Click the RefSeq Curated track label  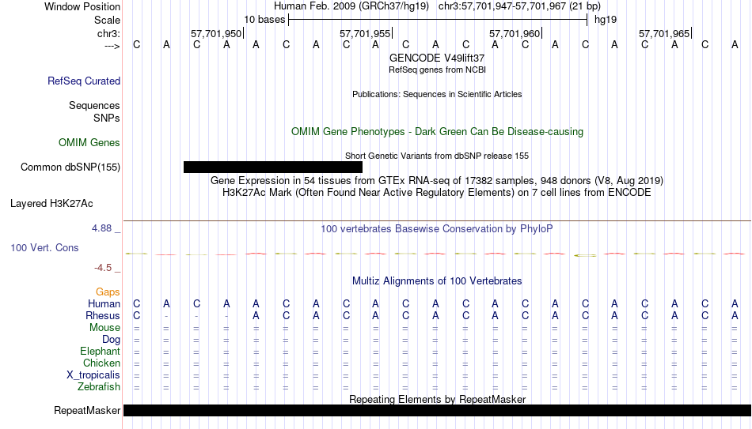(x=83, y=81)
